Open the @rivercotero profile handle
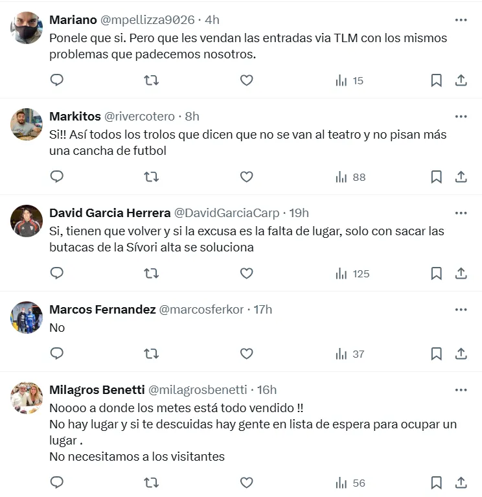This screenshot has width=482, height=497. 139,117
